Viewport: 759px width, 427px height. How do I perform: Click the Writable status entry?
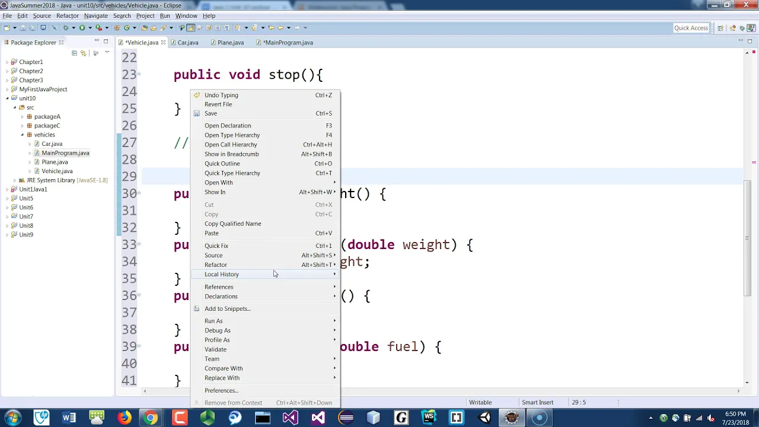(x=480, y=403)
